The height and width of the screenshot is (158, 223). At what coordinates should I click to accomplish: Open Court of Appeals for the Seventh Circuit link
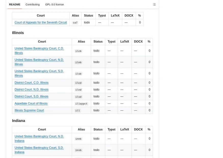(x=41, y=22)
